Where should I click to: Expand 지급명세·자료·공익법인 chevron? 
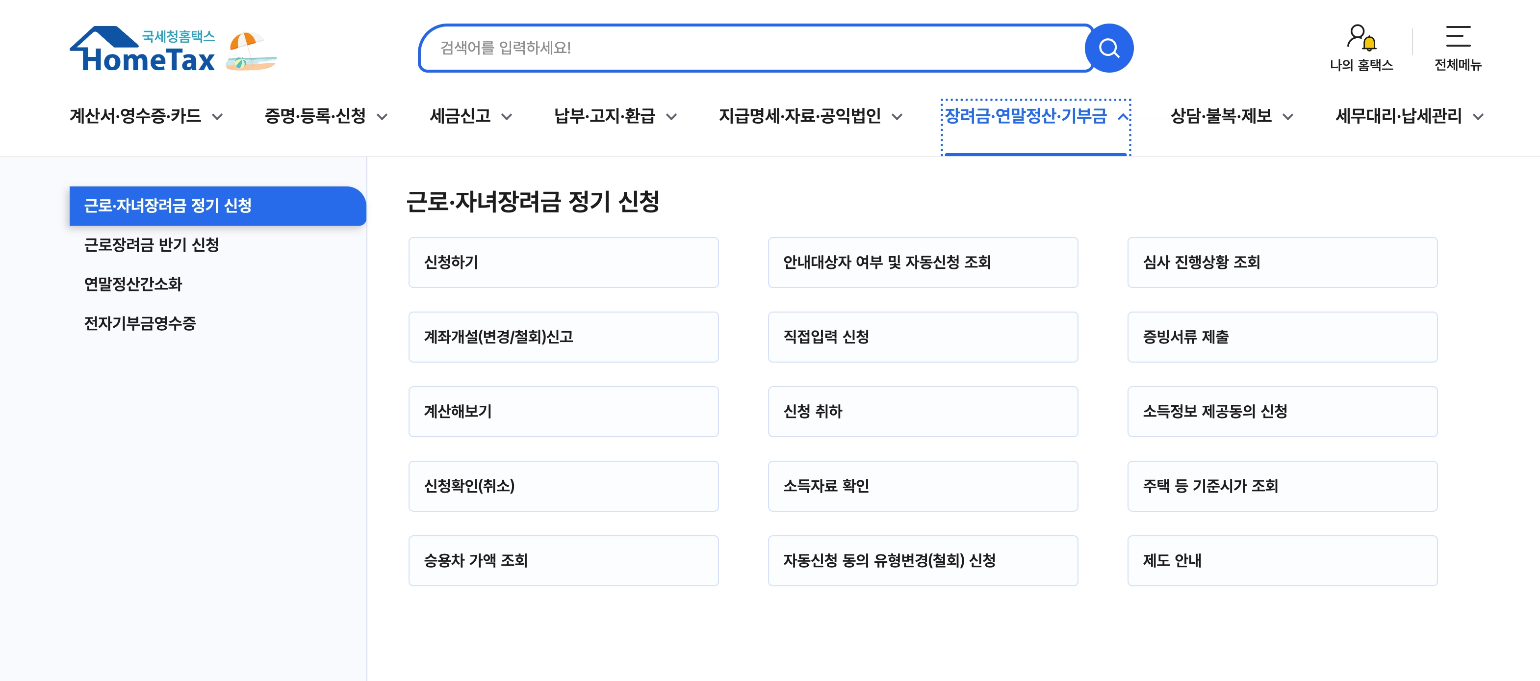pyautogui.click(x=897, y=117)
